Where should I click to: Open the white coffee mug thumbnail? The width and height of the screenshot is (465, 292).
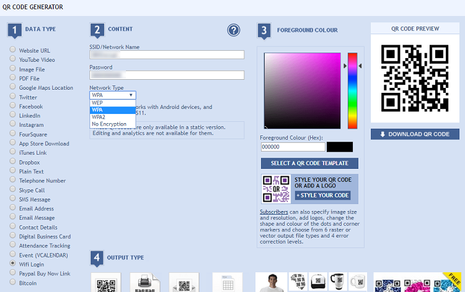point(358,281)
